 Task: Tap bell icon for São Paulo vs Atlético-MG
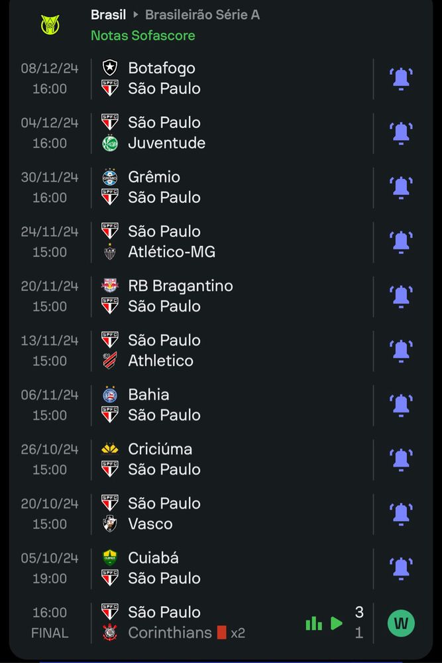tap(401, 241)
